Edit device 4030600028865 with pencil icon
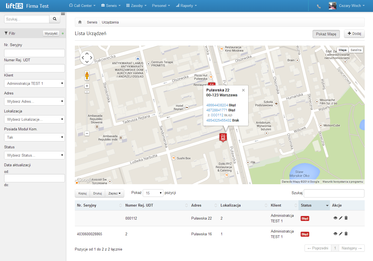Viewport: 373px width, 261px height. pyautogui.click(x=341, y=234)
